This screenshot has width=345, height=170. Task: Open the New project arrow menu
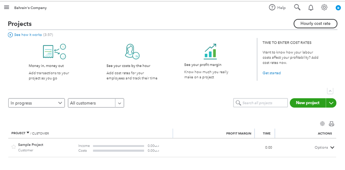point(331,103)
